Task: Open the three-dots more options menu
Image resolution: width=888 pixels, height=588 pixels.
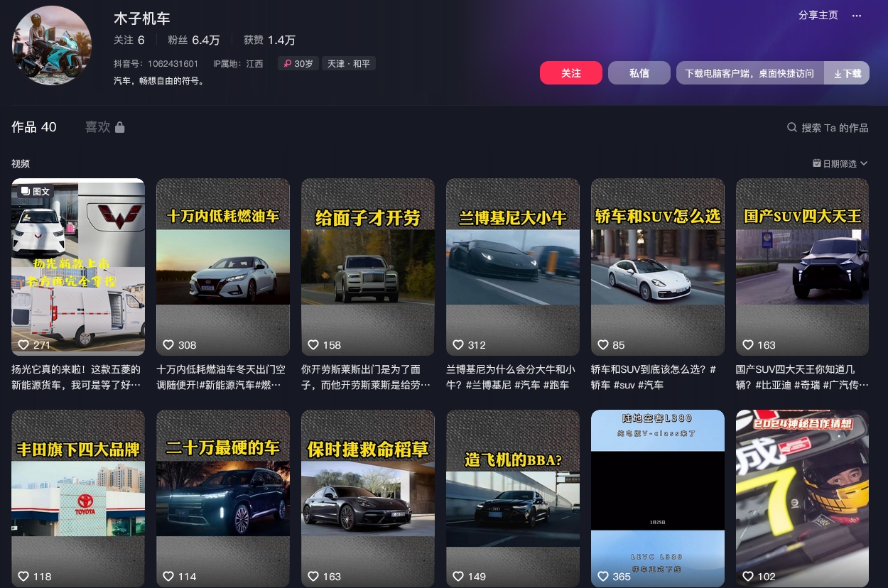Action: tap(857, 15)
